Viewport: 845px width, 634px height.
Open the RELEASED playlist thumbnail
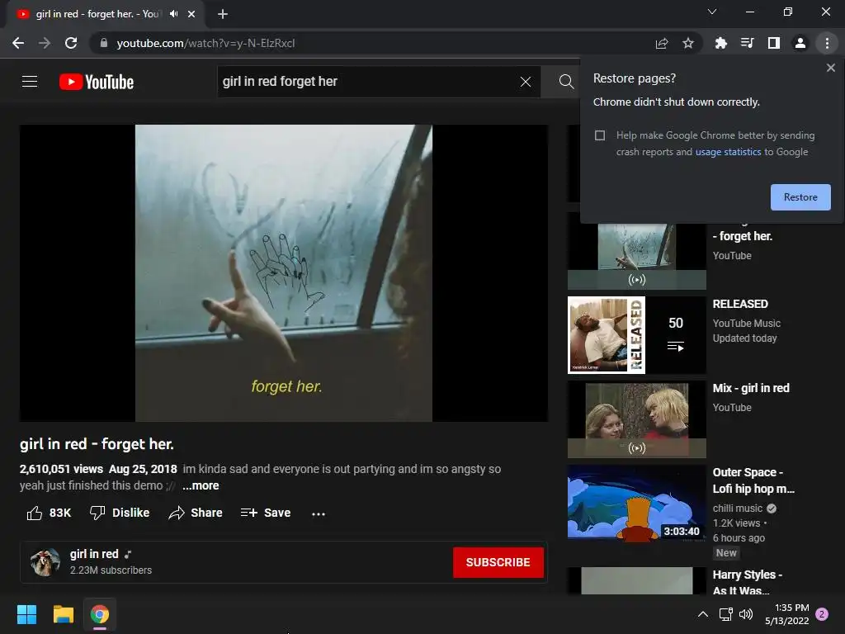click(636, 335)
